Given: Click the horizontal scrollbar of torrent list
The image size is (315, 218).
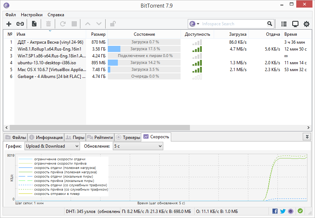Looking at the screenshot, I should pos(99,127).
